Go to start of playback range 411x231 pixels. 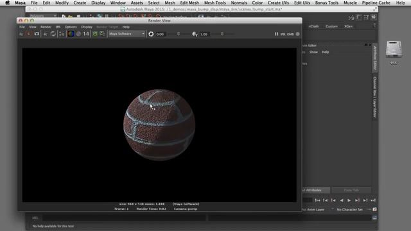(317, 200)
